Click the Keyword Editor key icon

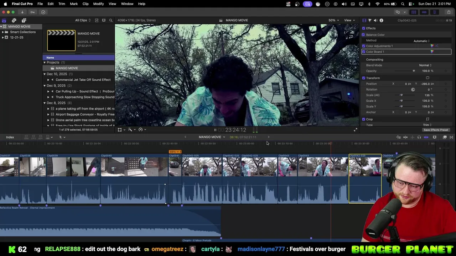(x=32, y=12)
